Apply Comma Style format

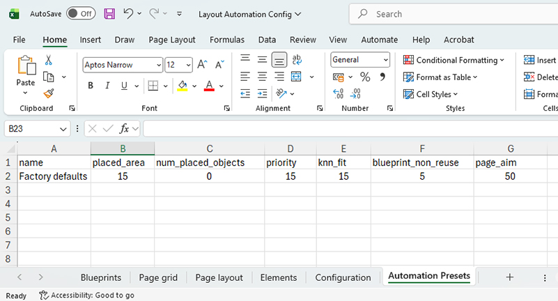pos(382,77)
